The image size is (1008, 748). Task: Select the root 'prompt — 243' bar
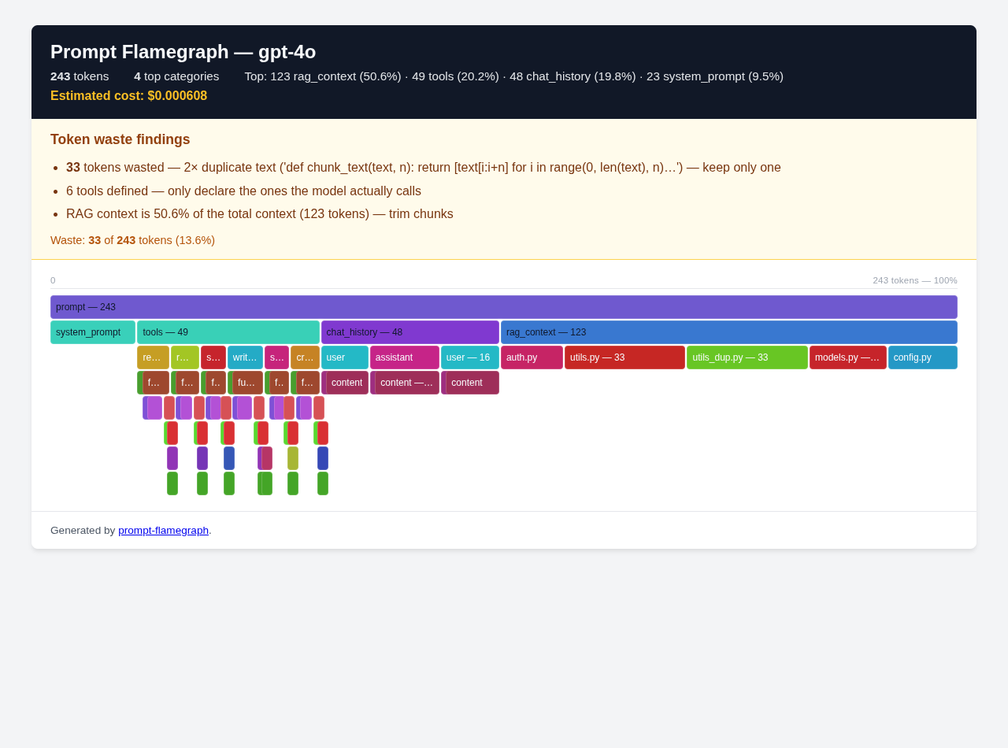click(504, 307)
